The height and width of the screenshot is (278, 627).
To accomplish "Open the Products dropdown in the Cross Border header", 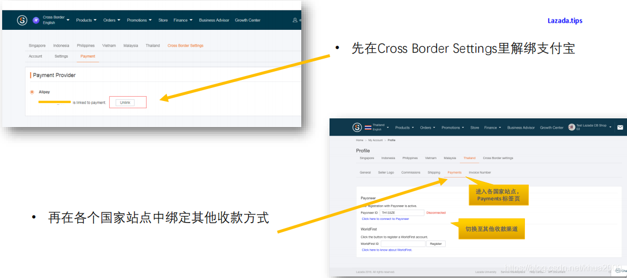I will coord(86,20).
